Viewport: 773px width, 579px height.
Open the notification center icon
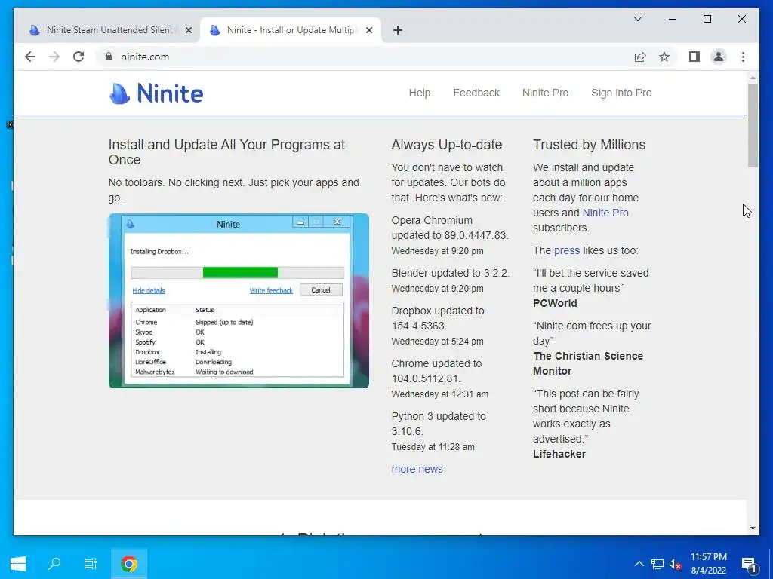(749, 565)
